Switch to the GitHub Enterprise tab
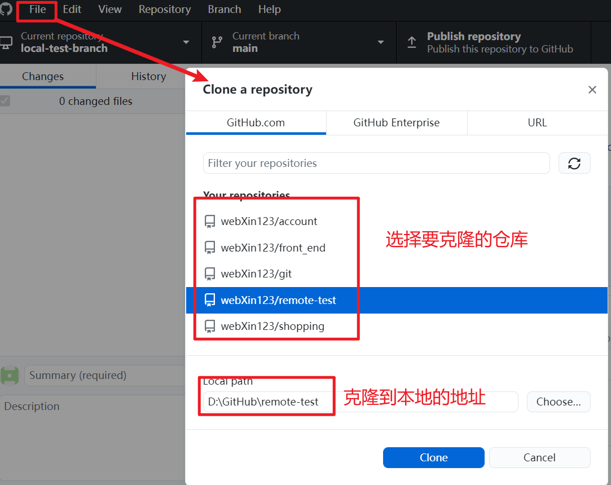 tap(396, 122)
